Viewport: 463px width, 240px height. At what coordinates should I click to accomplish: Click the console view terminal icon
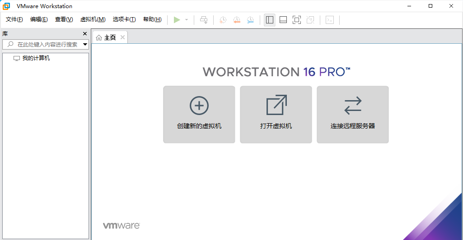point(330,20)
